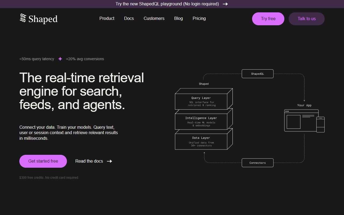Click the Shaped logo icon
The image size is (344, 215).
(x=23, y=18)
